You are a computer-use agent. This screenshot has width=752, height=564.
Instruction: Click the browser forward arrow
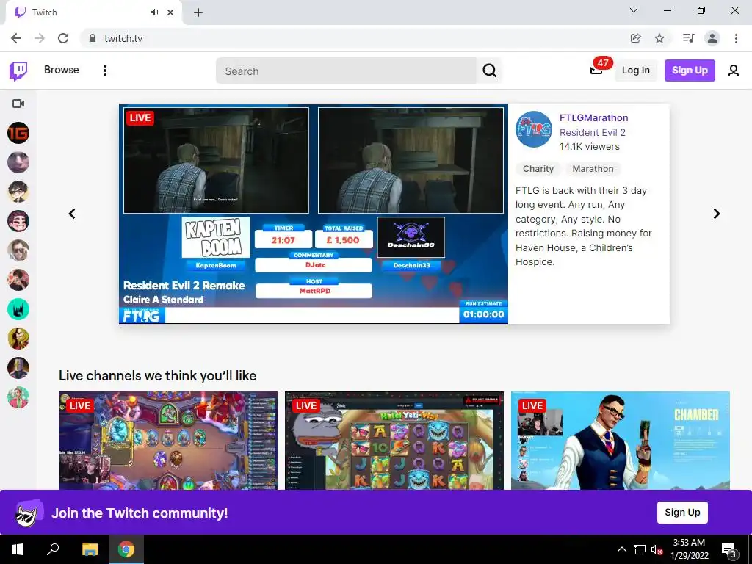[40, 38]
